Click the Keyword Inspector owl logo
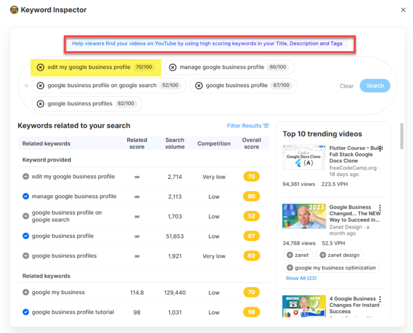 (x=14, y=10)
